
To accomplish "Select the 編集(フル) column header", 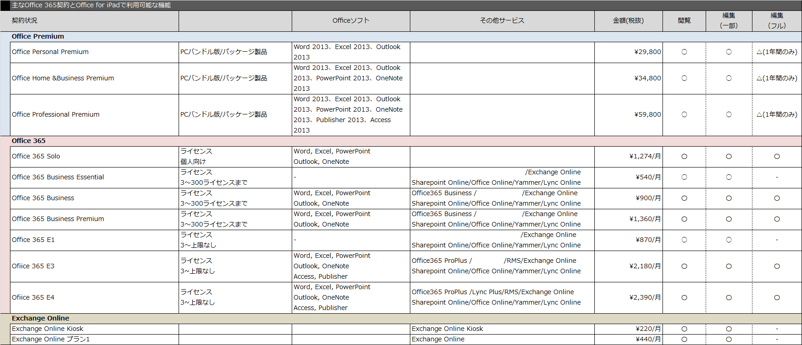I will (x=777, y=21).
